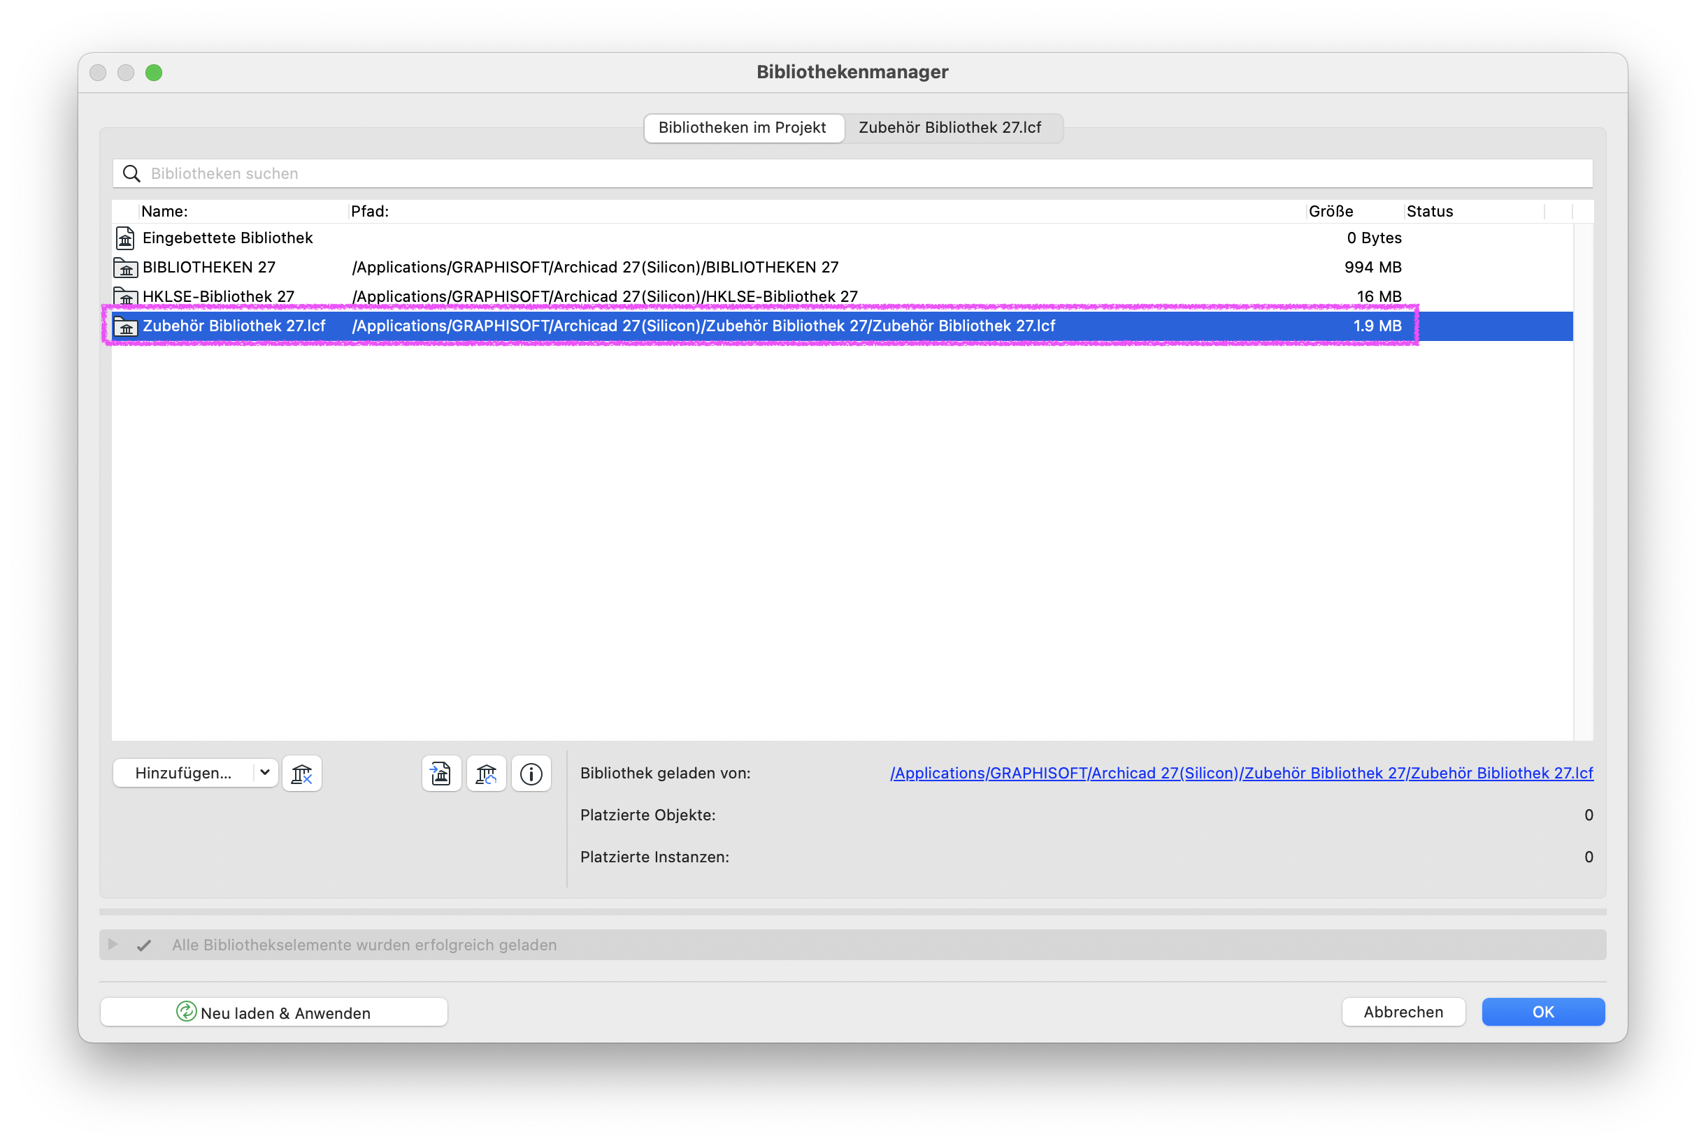
Task: Click the 994 MB size value
Action: pos(1372,268)
